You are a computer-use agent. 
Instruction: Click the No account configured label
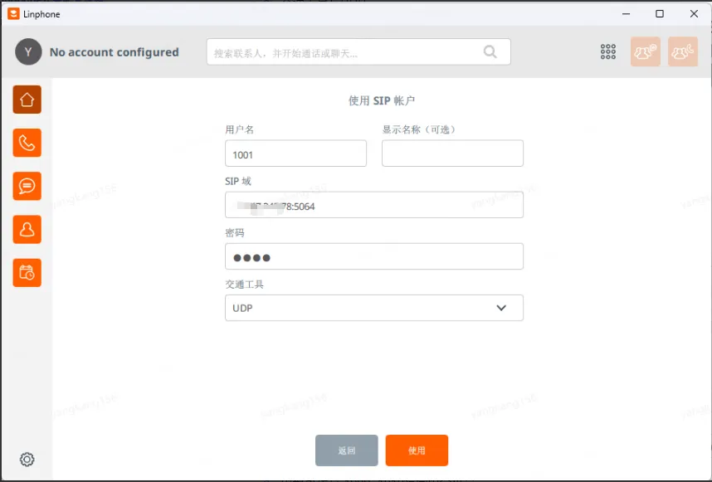click(x=114, y=51)
